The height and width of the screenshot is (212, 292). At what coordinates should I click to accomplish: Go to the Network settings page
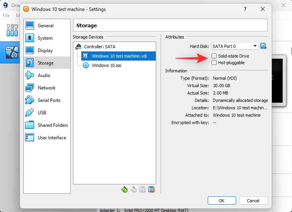(47, 88)
